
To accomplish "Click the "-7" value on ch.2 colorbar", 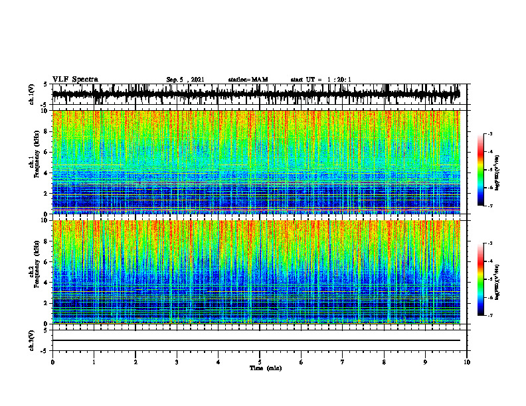I will point(489,315).
